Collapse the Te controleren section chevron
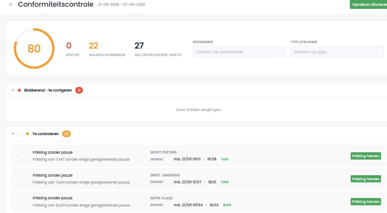Viewport: 387px width, 213px height. point(13,134)
